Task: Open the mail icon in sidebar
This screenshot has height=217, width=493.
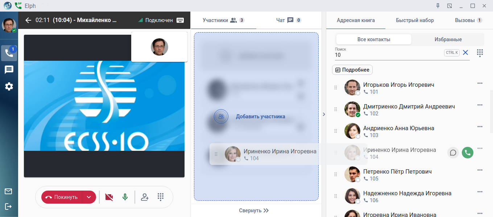Action: click(x=8, y=191)
